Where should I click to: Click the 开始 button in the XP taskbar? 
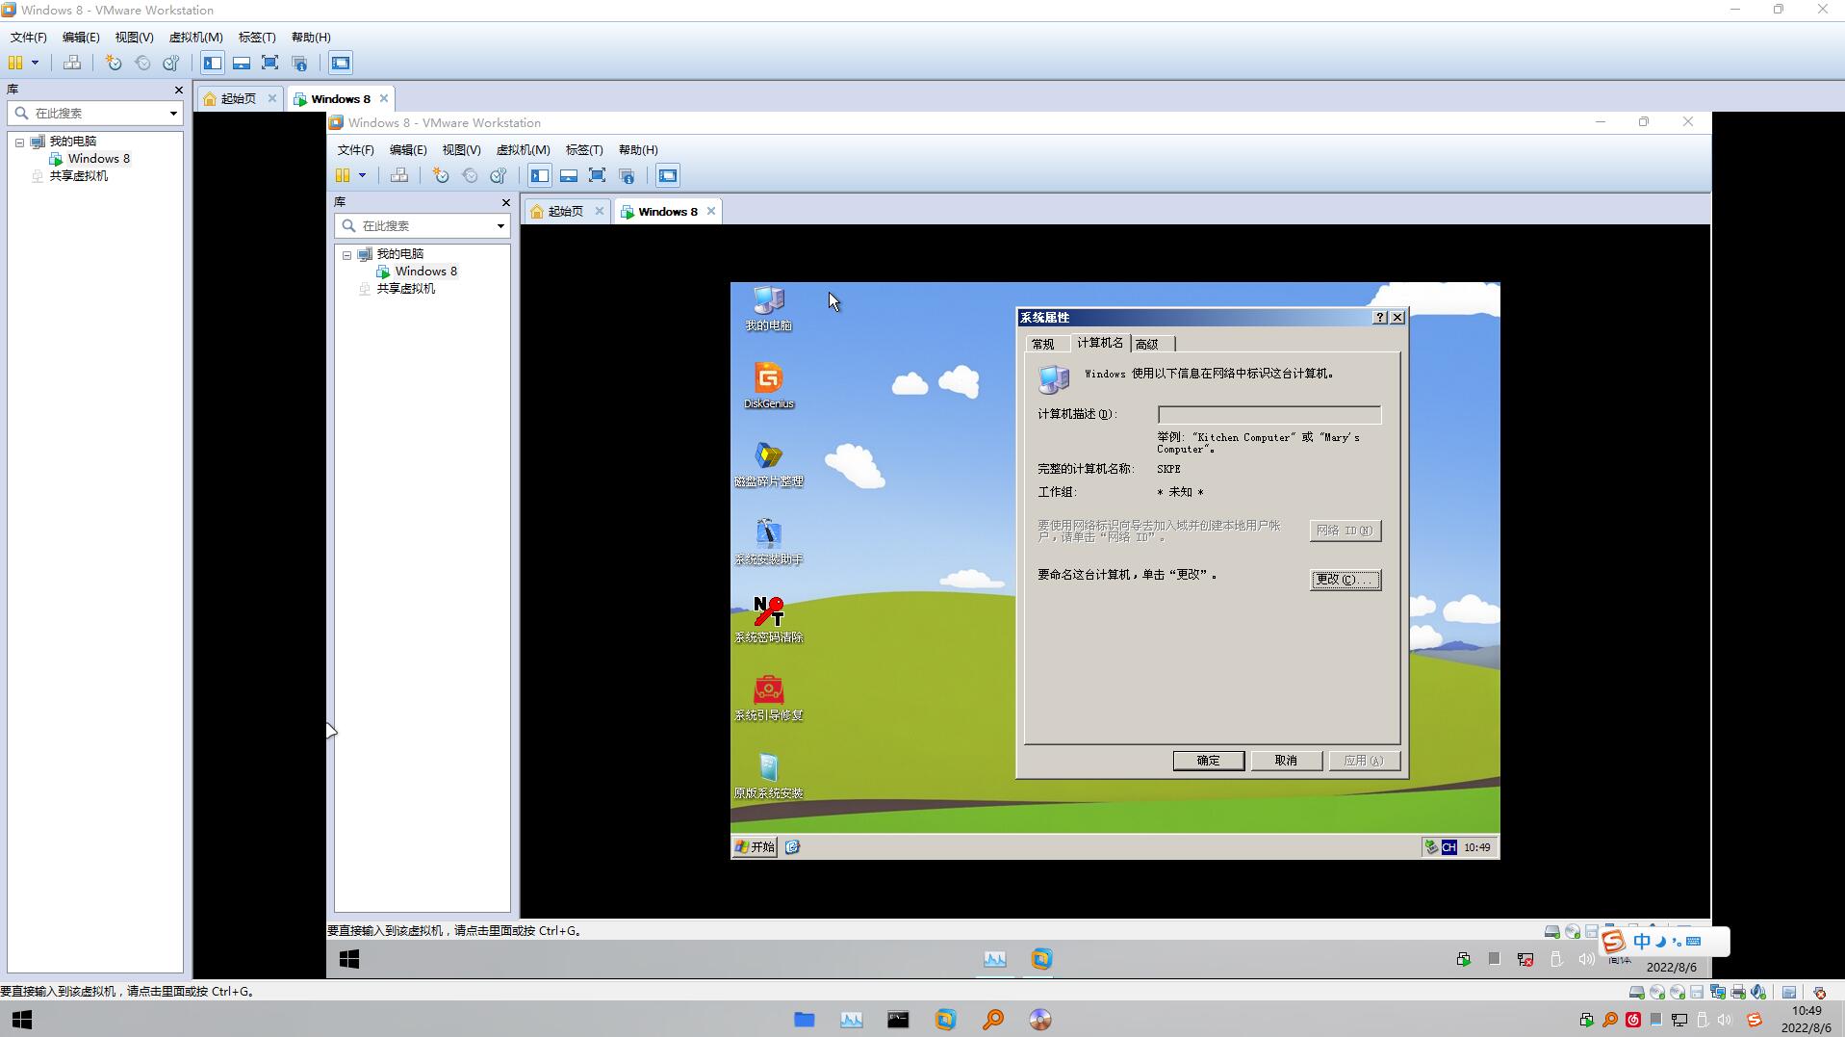[x=755, y=847]
